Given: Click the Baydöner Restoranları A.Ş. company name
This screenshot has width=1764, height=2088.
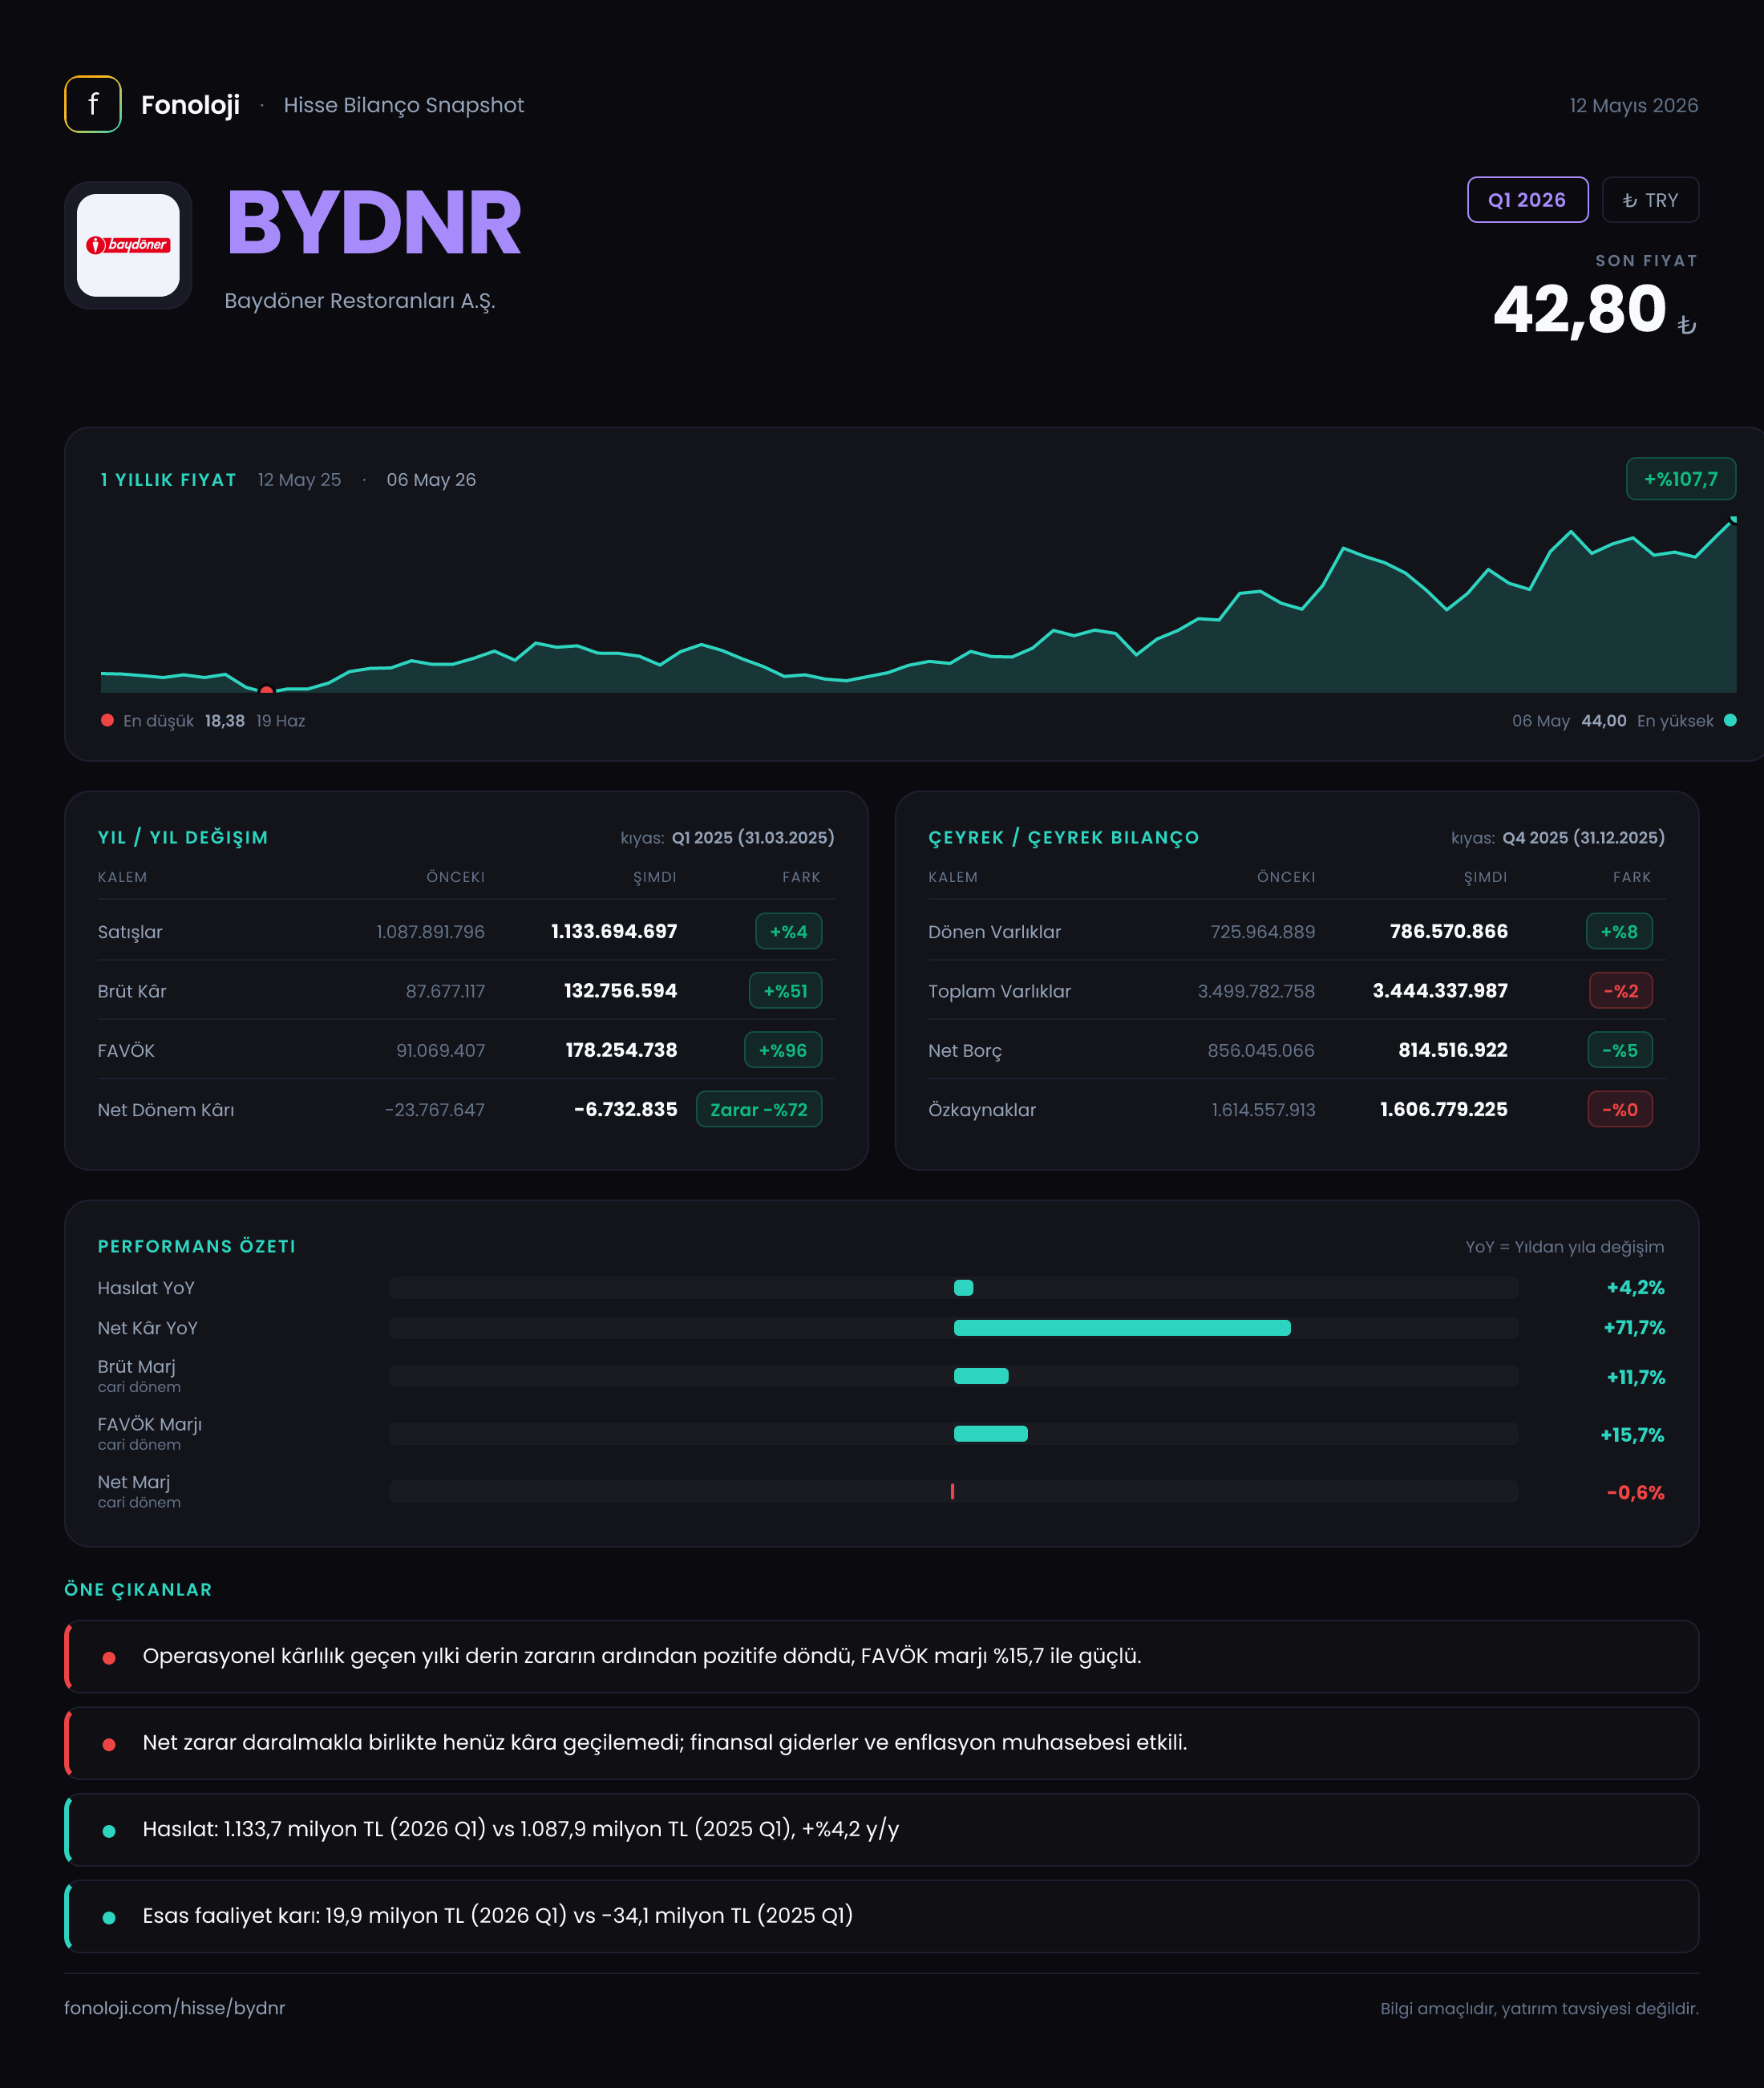Looking at the screenshot, I should tap(360, 301).
